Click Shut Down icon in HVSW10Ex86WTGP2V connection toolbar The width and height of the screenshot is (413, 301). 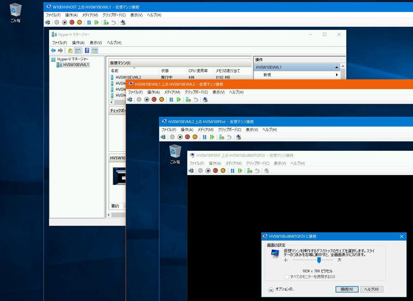[x=215, y=171]
